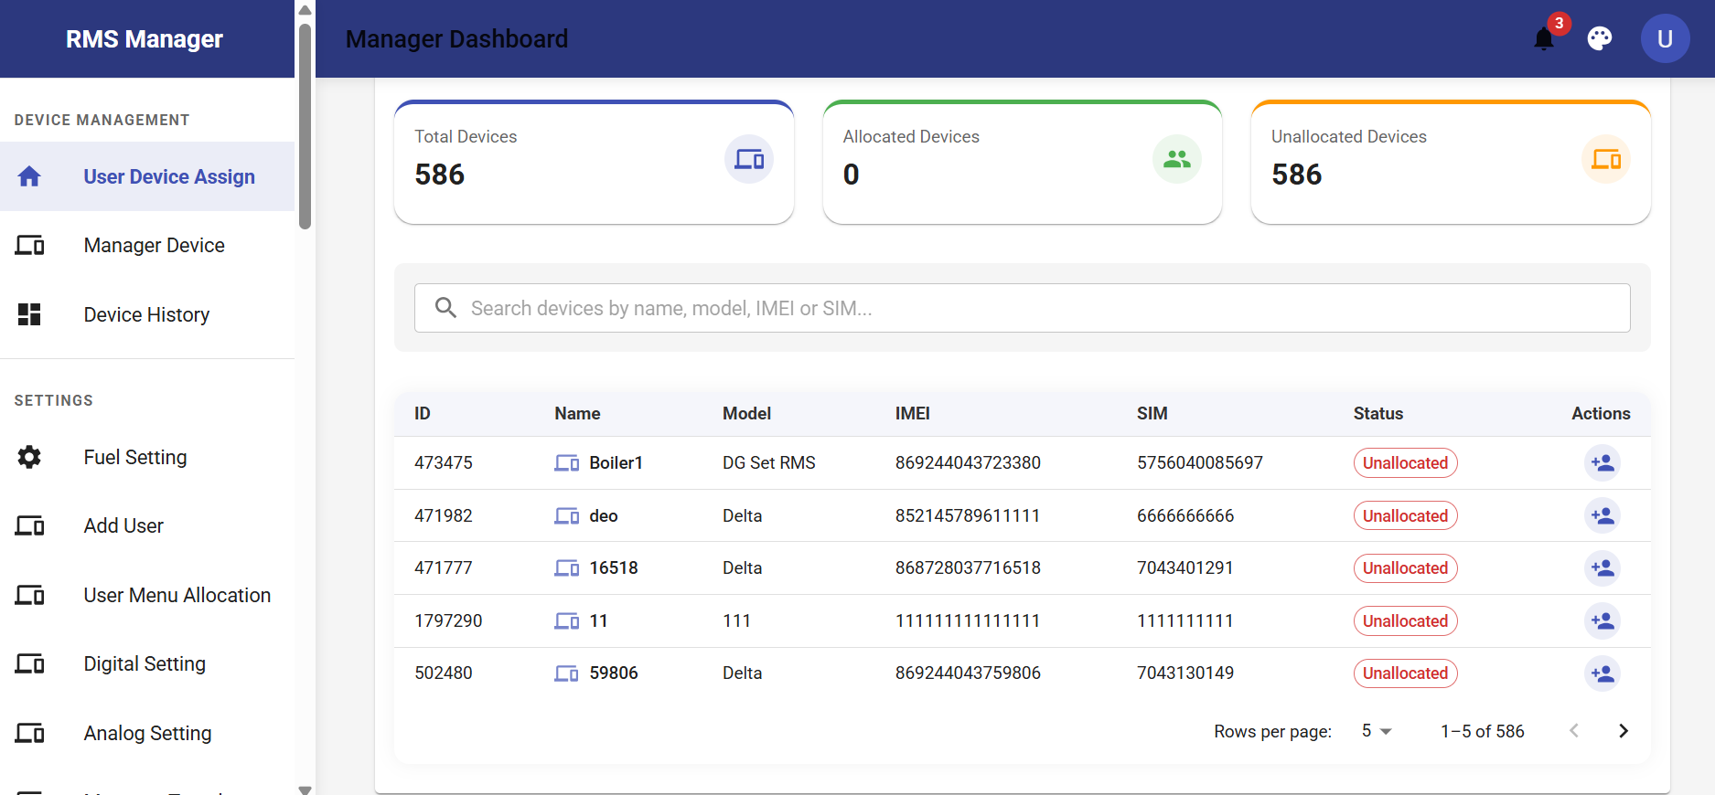The width and height of the screenshot is (1715, 795).
Task: Click the devices icon beside Add User
Action: coord(29,525)
